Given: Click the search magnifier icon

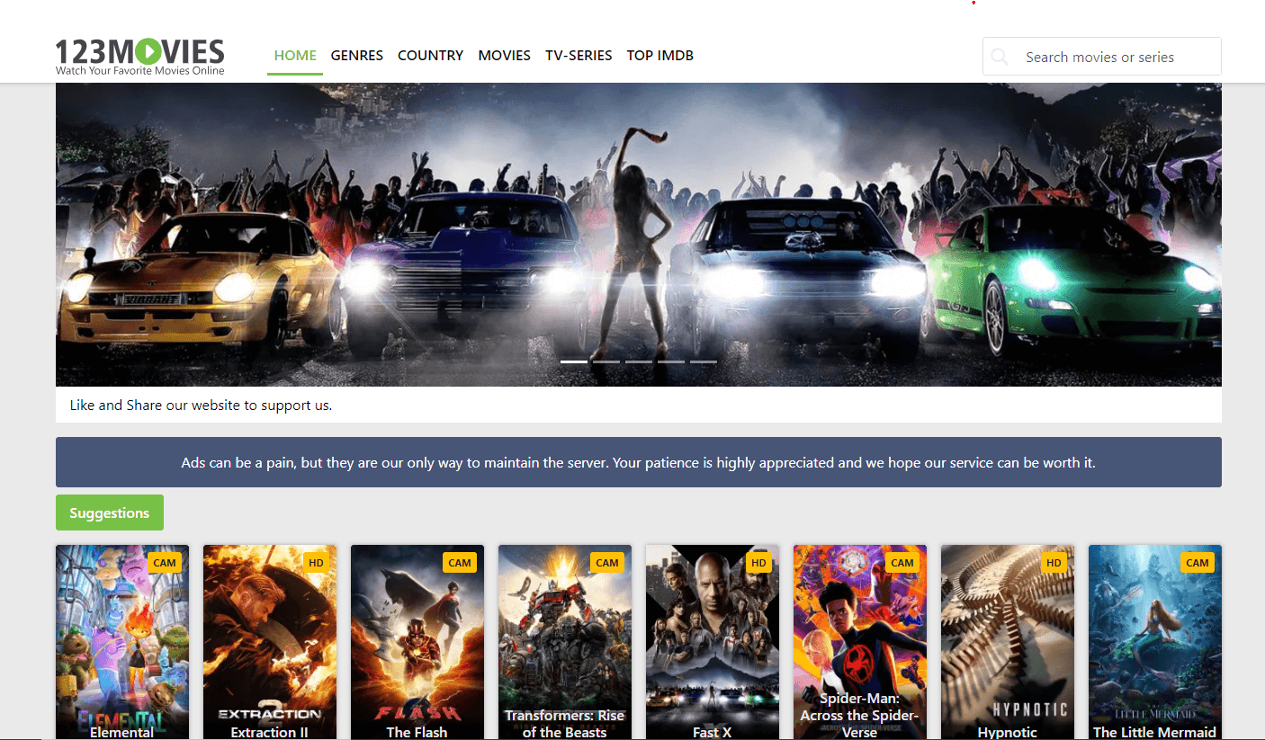Looking at the screenshot, I should [x=1000, y=57].
